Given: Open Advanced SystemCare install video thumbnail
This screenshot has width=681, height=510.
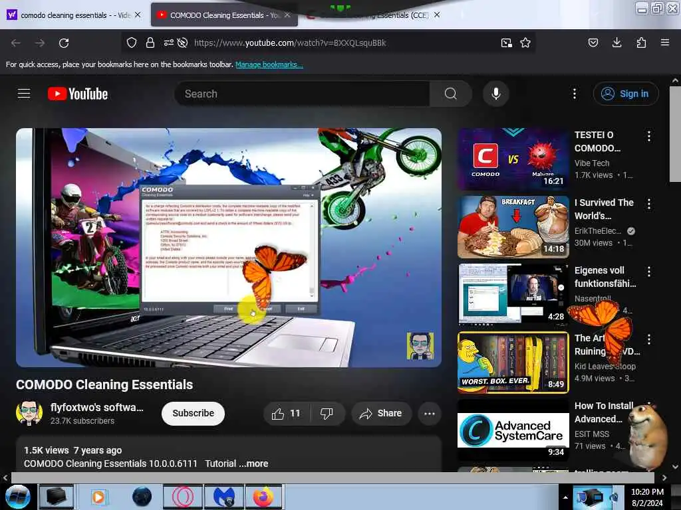Looking at the screenshot, I should 513,430.
